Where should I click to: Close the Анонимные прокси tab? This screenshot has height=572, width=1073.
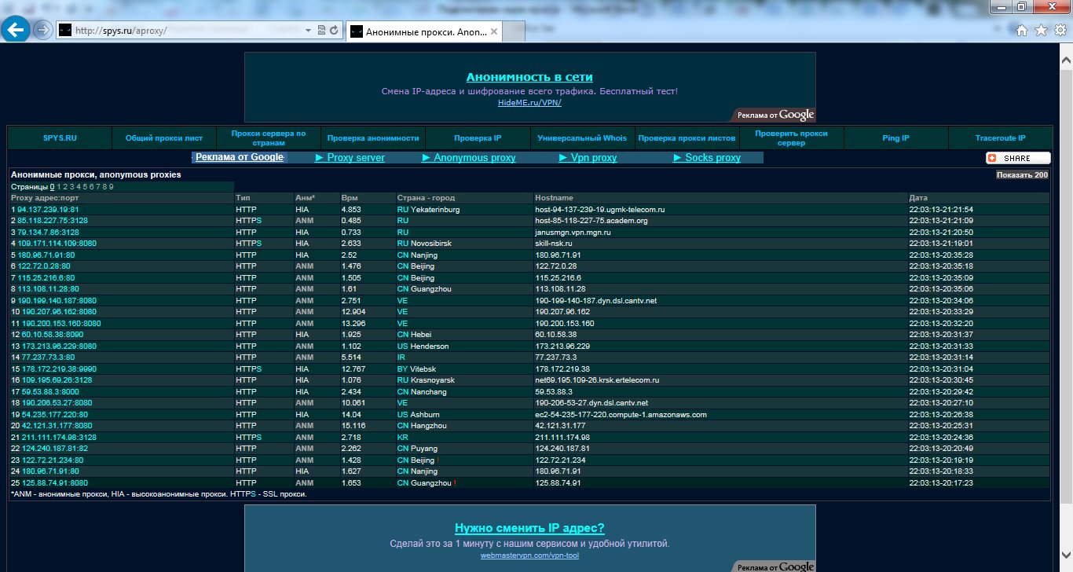(494, 31)
